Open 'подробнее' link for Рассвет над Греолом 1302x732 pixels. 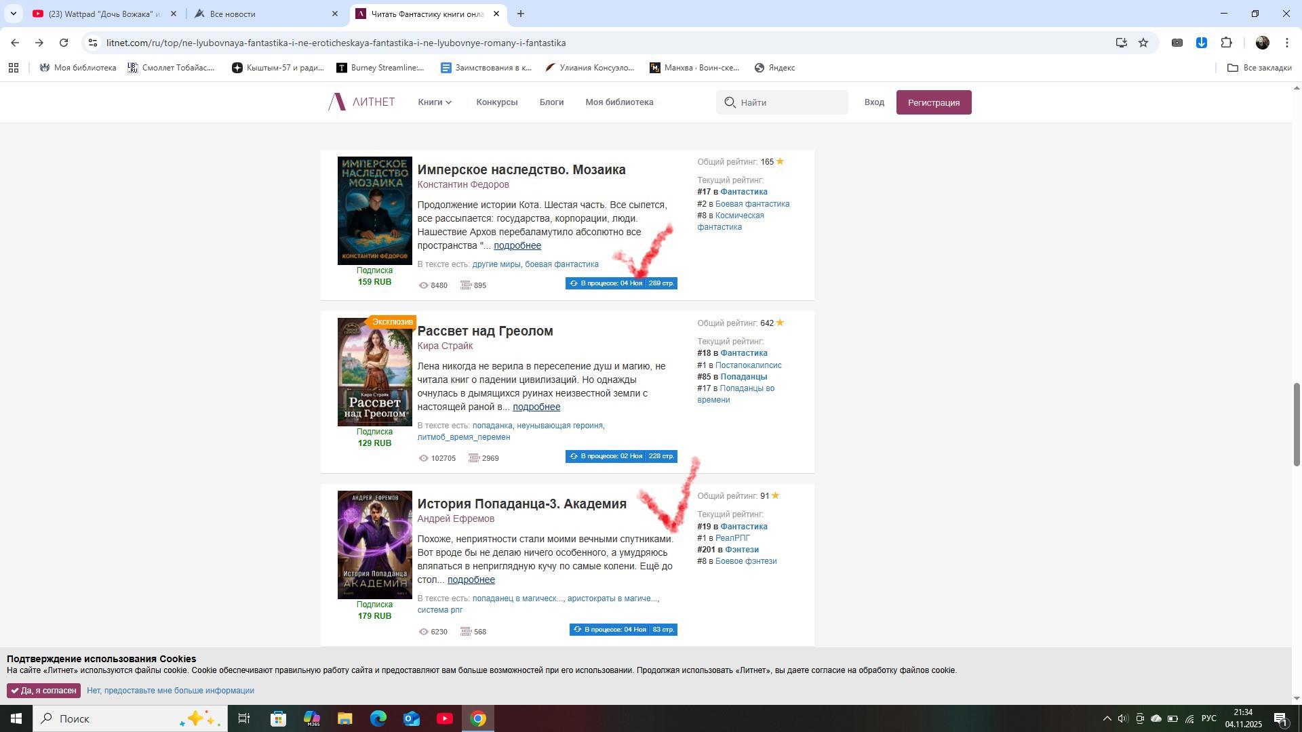536,407
